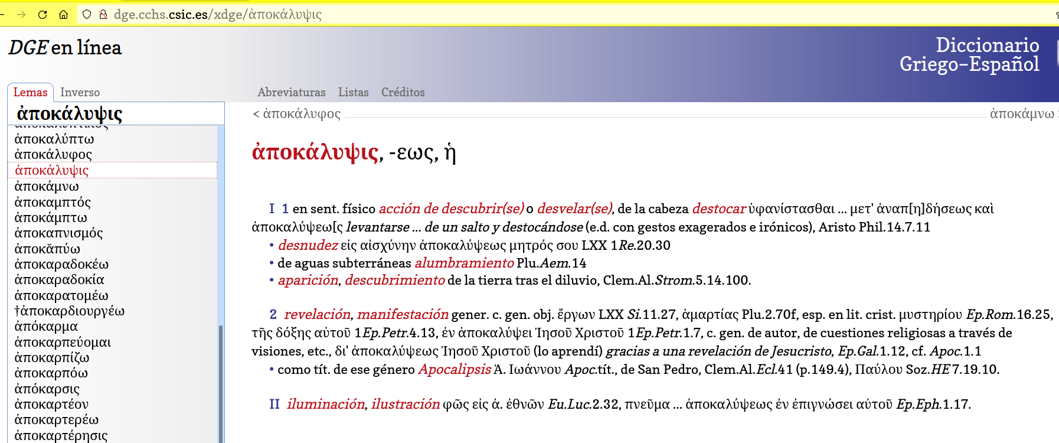Viewport: 1059px width, 443px height.
Task: Select ἀπόκαρσις in the lemma list
Action: point(47,389)
